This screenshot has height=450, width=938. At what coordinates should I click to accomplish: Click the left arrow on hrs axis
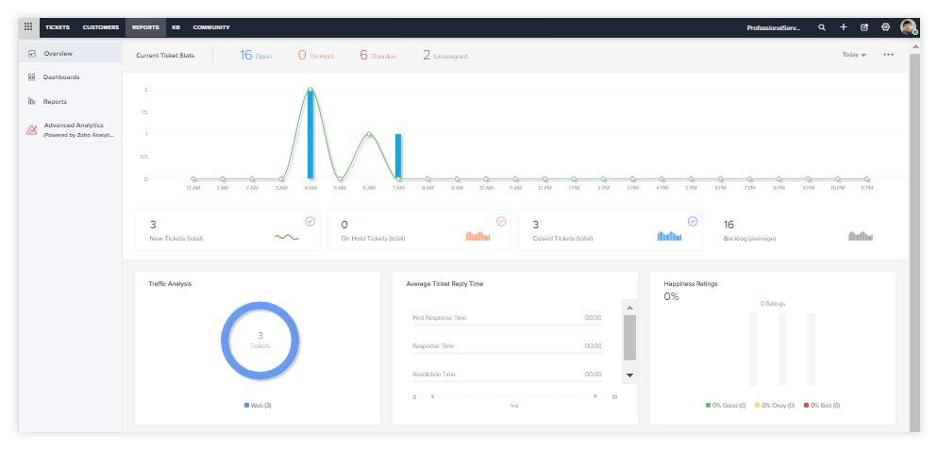click(x=432, y=396)
